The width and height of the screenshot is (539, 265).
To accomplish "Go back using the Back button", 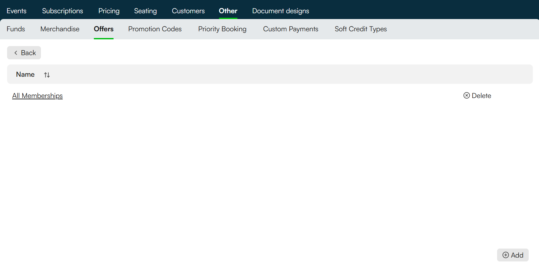I will [x=24, y=53].
